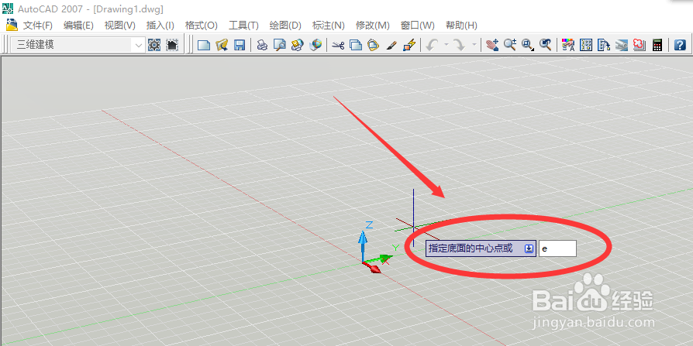The width and height of the screenshot is (693, 346).
Task: Open the 视图(V) menu
Action: click(120, 26)
